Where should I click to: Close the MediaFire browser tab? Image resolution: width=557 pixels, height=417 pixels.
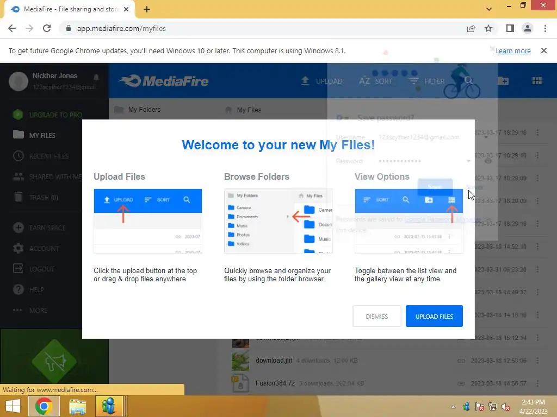point(126,9)
